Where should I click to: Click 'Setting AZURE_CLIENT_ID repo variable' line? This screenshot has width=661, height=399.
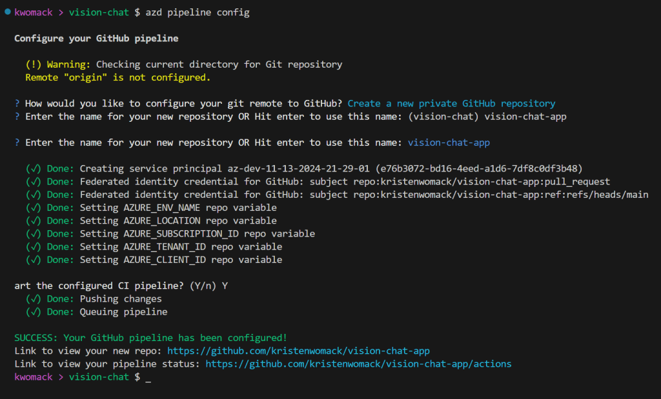pyautogui.click(x=154, y=260)
